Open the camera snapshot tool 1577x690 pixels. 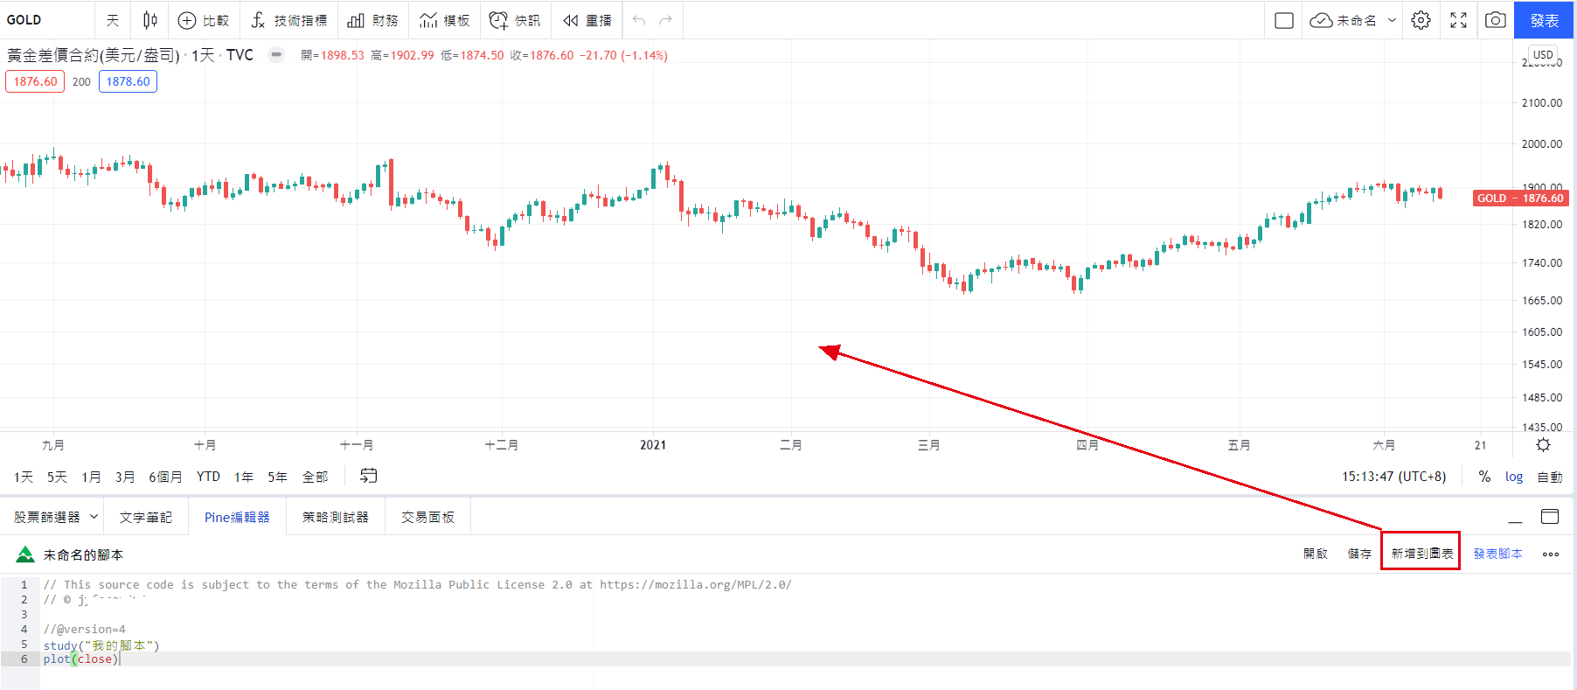[x=1495, y=20]
